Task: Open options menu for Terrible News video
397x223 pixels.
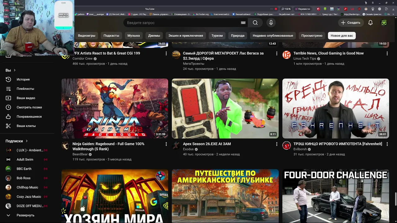Action: coord(387,54)
